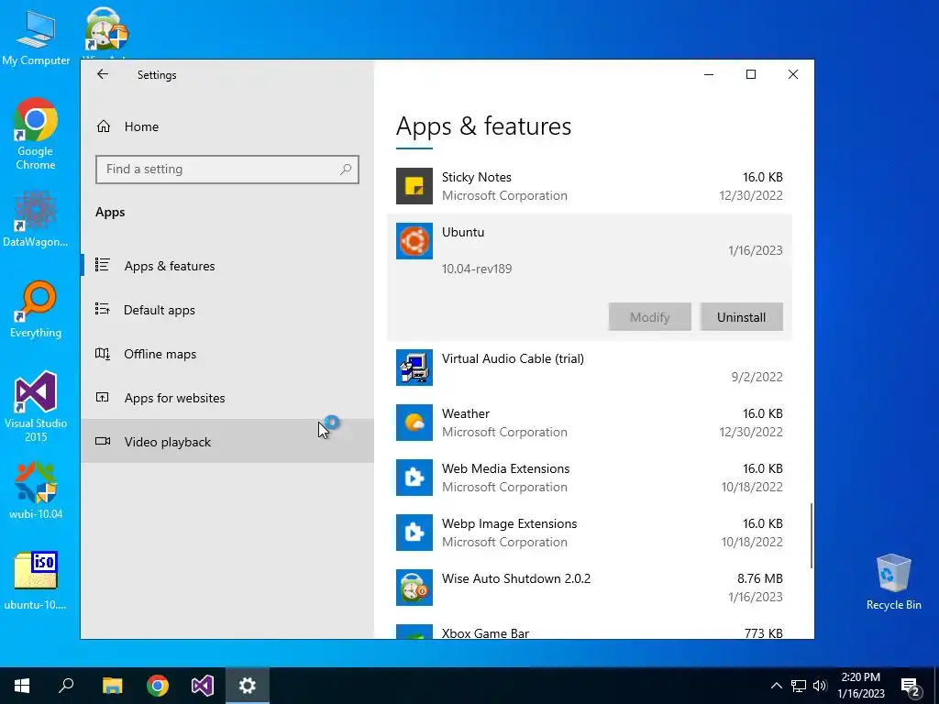
Task: Click the Web Media Extensions icon
Action: point(414,478)
